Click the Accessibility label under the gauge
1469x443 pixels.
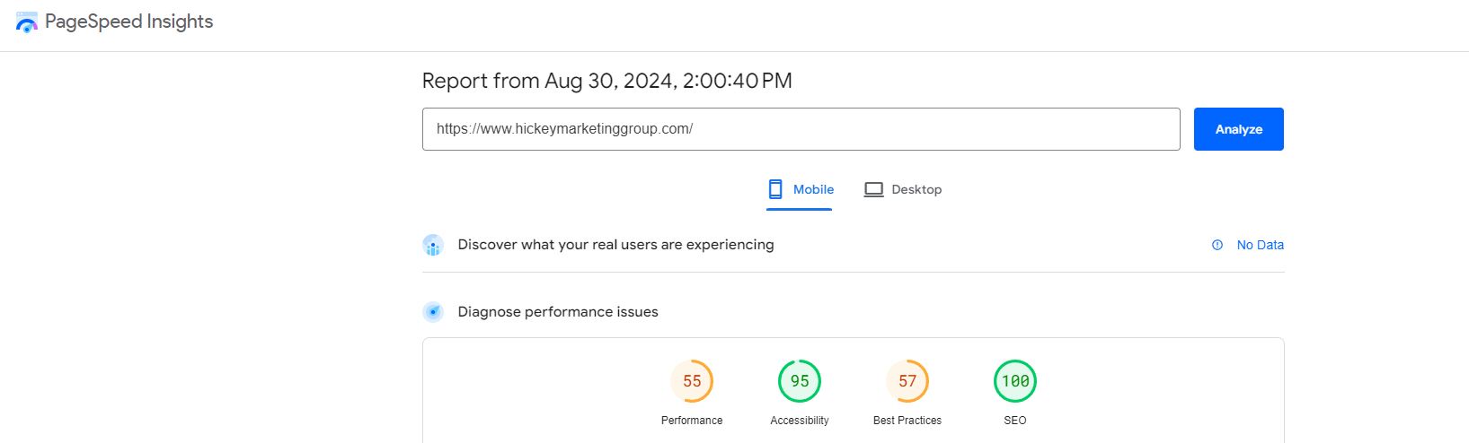coord(800,421)
